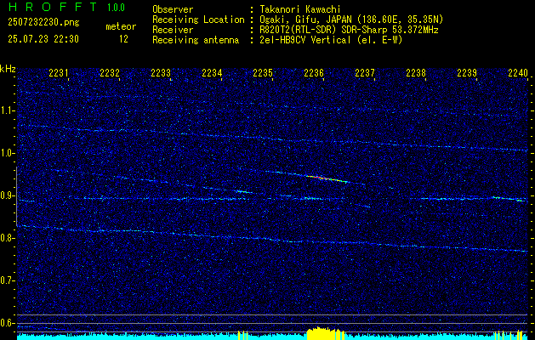Select the filename 2507232230.png
535x340 pixels.
43,23
